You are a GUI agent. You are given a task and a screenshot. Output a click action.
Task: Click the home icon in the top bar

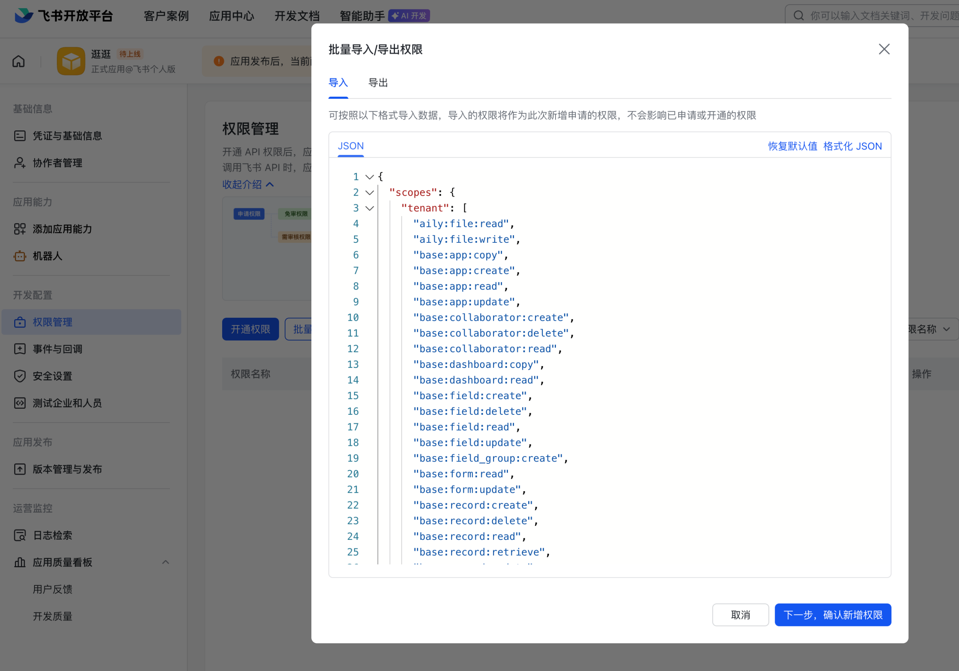18,61
